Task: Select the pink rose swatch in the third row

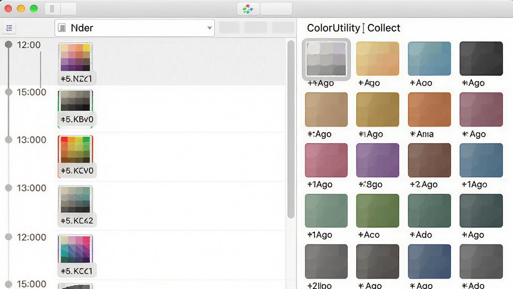Action: (x=326, y=160)
